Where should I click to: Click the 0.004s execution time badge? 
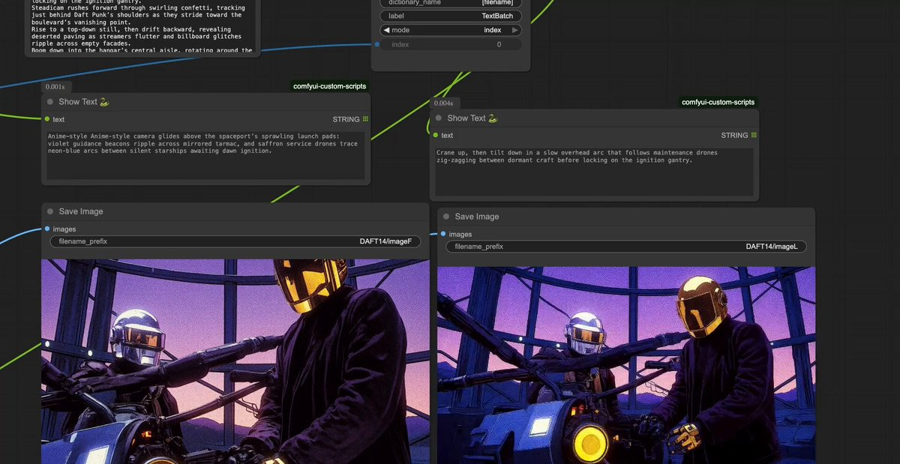coord(443,103)
